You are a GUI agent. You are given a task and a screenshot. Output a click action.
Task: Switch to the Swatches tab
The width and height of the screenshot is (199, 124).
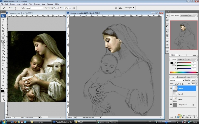[181, 59]
